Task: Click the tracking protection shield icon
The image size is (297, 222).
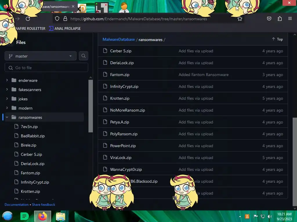Action: pos(57,19)
